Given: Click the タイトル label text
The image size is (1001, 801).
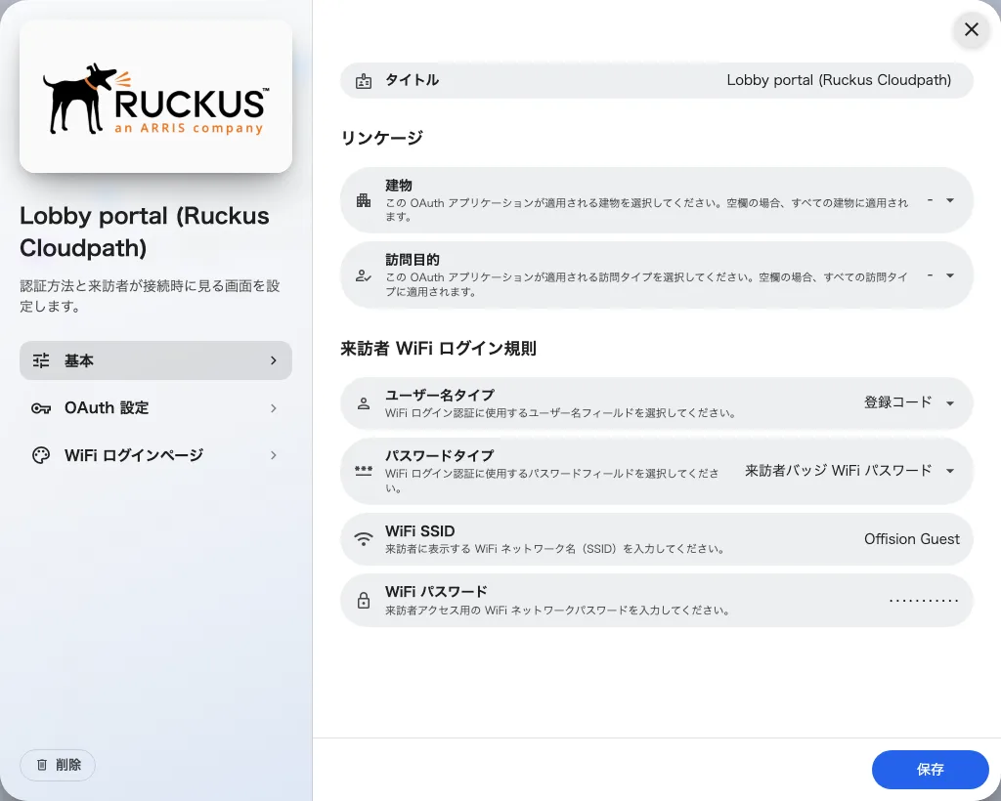Looking at the screenshot, I should pos(412,80).
